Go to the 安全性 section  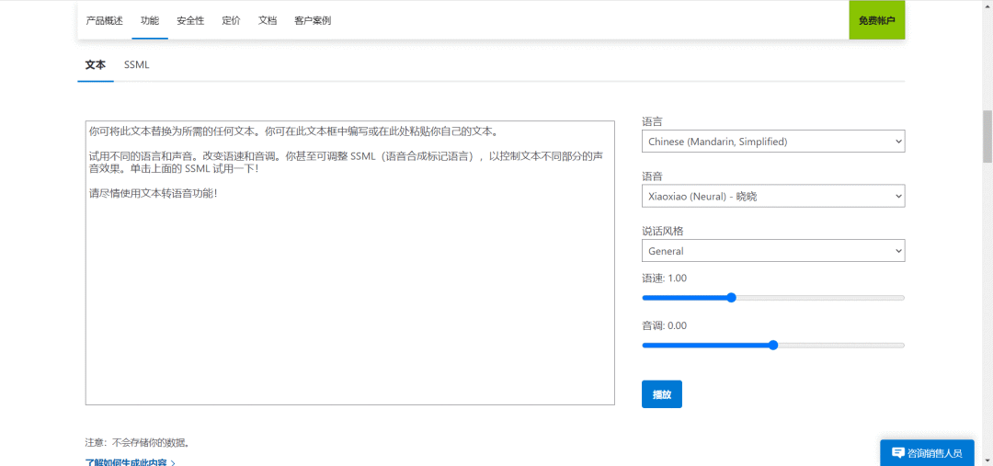[x=190, y=20]
